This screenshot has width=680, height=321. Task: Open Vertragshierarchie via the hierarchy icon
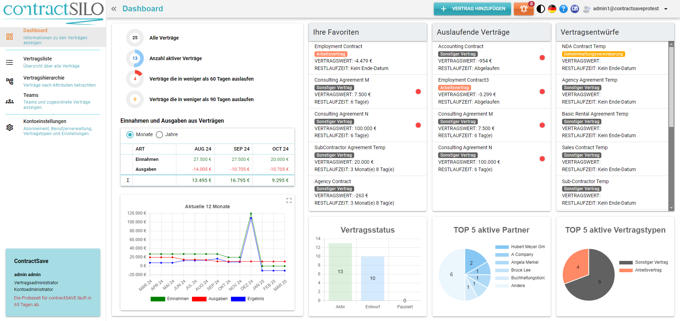[10, 81]
